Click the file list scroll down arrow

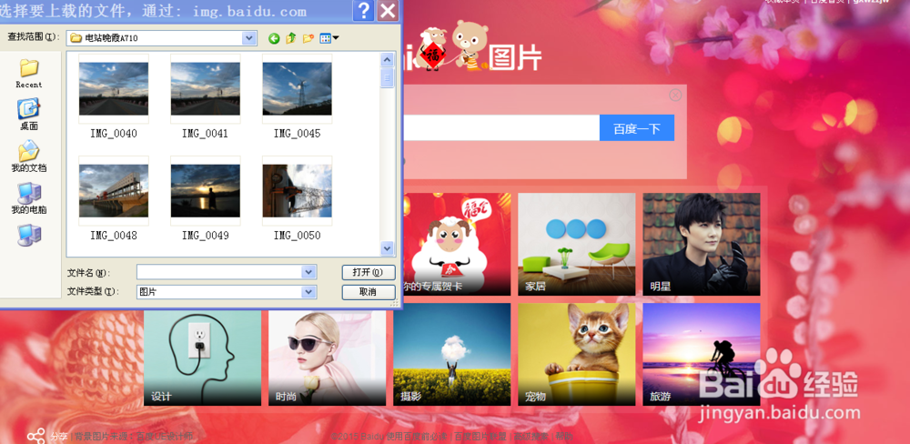[x=387, y=248]
